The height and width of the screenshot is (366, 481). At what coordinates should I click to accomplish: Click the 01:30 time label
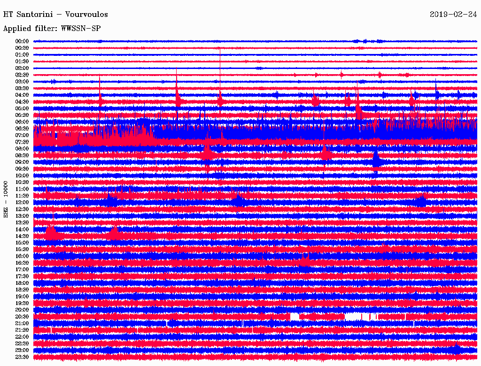tap(22, 61)
